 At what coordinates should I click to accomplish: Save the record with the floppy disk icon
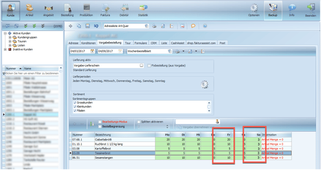[x=88, y=26]
